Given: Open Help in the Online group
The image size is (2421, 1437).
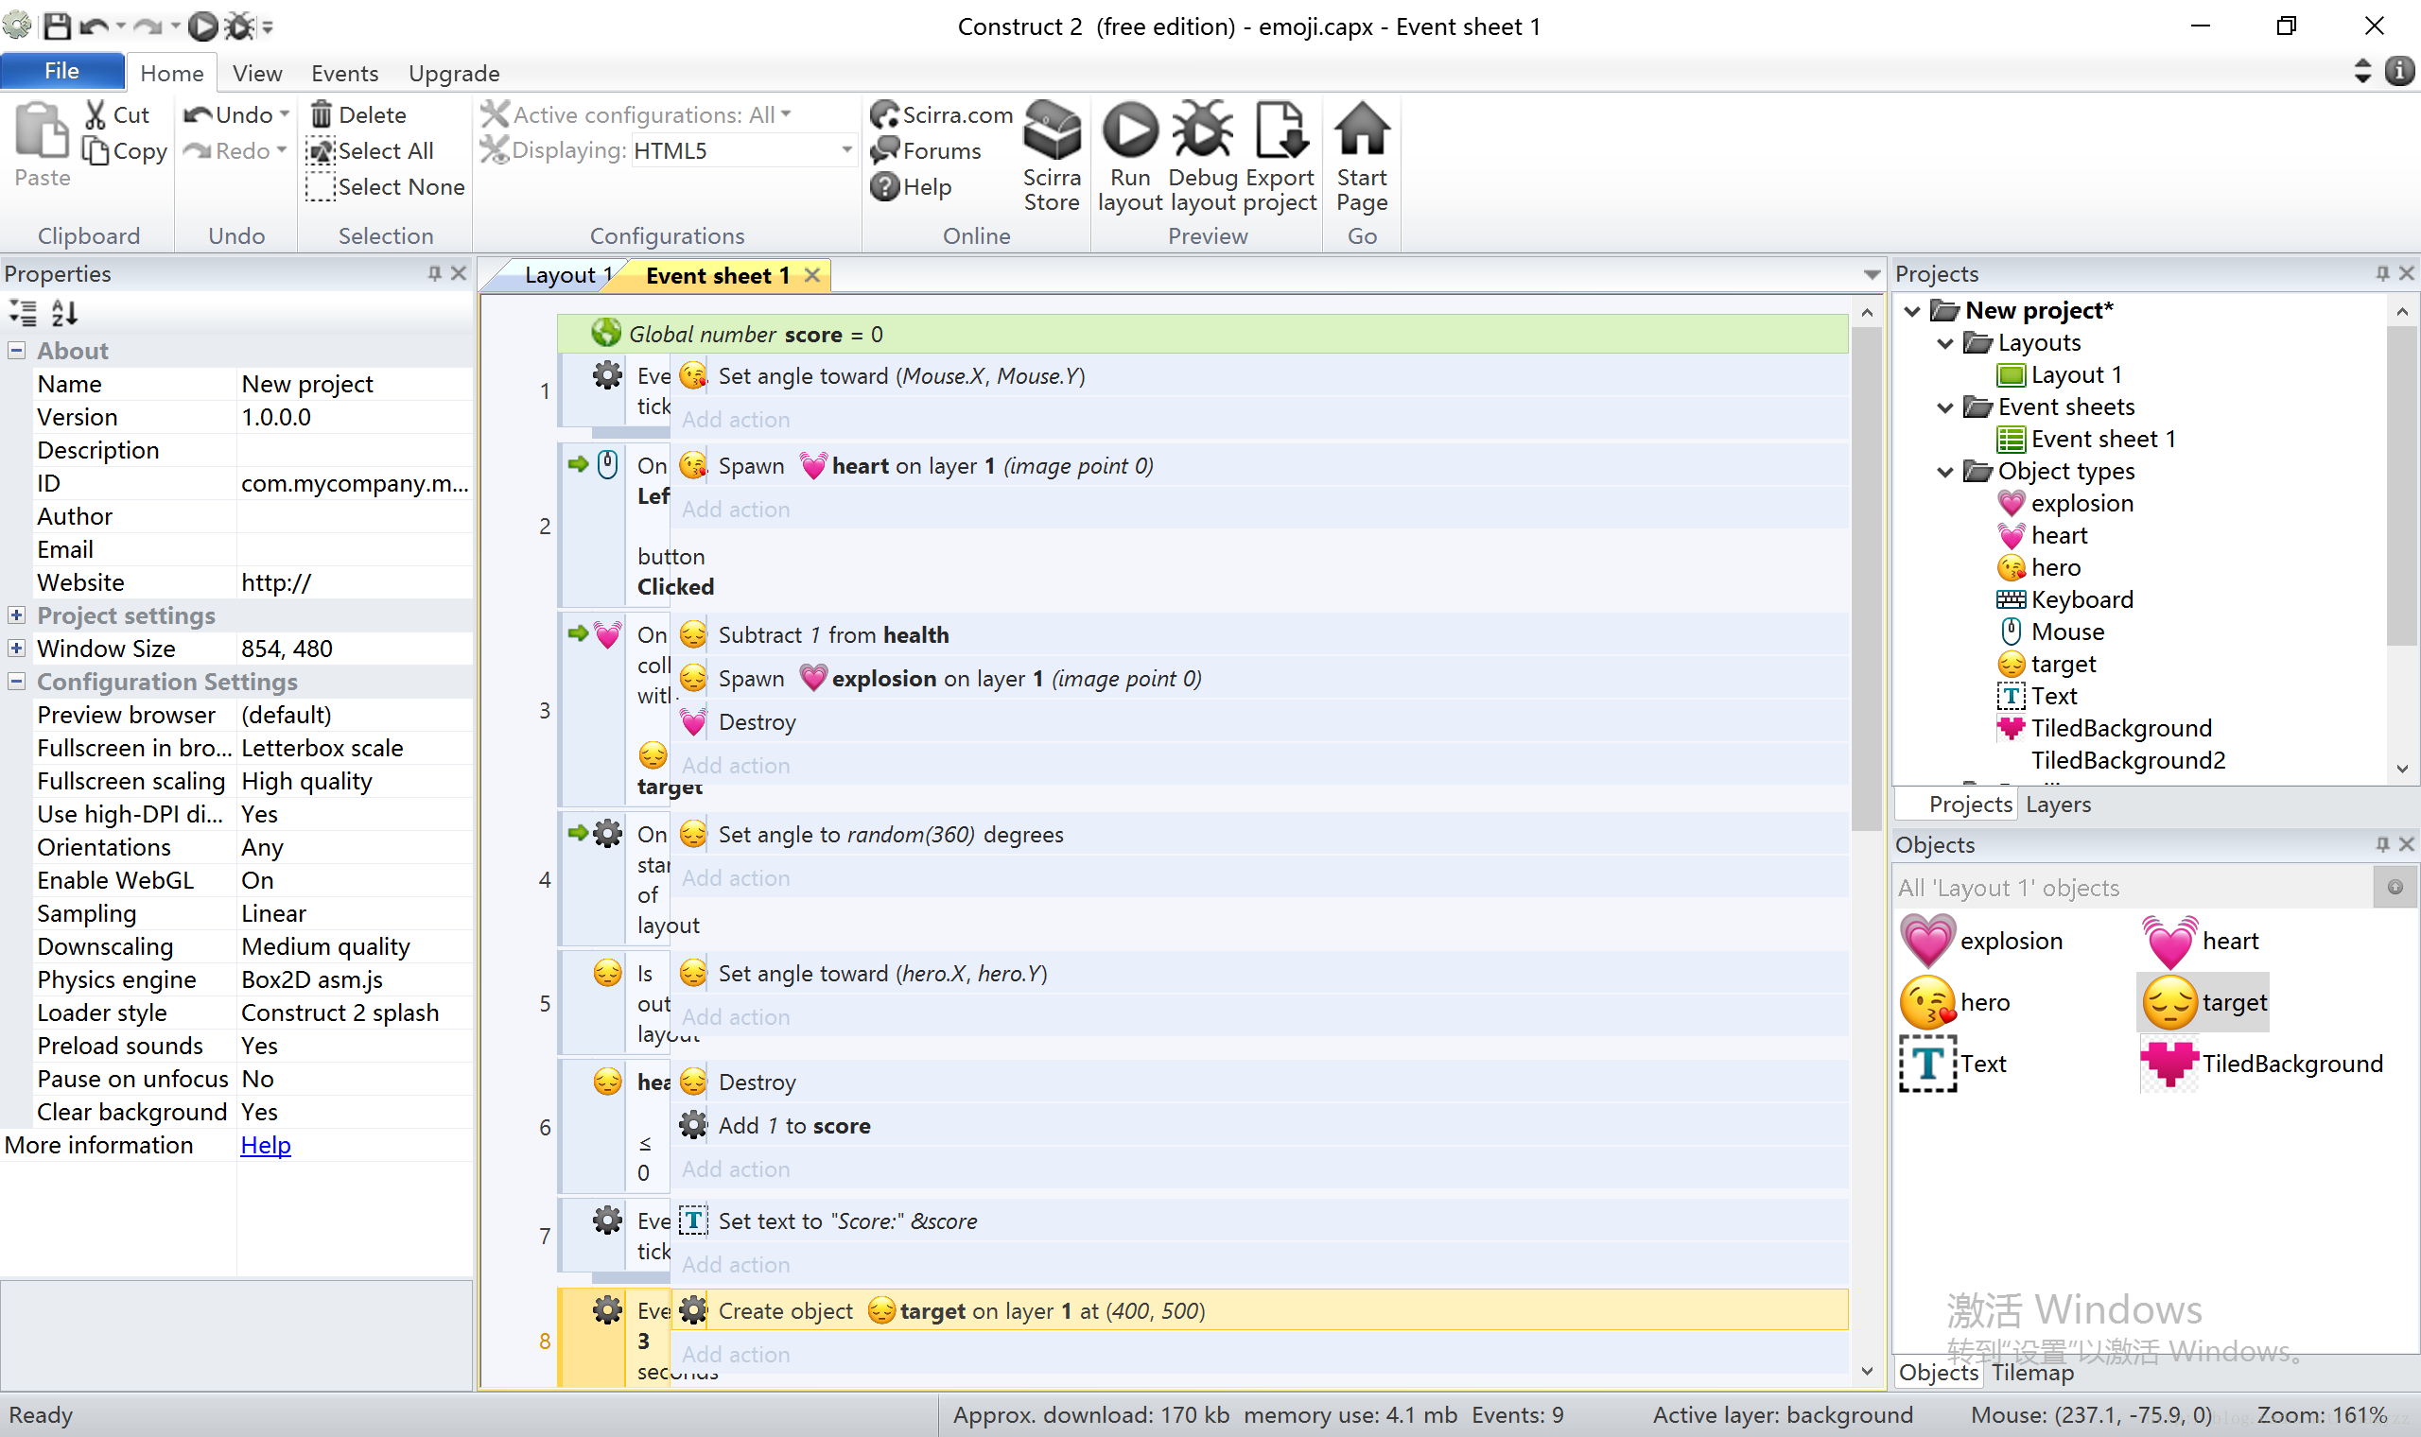Looking at the screenshot, I should click(912, 187).
